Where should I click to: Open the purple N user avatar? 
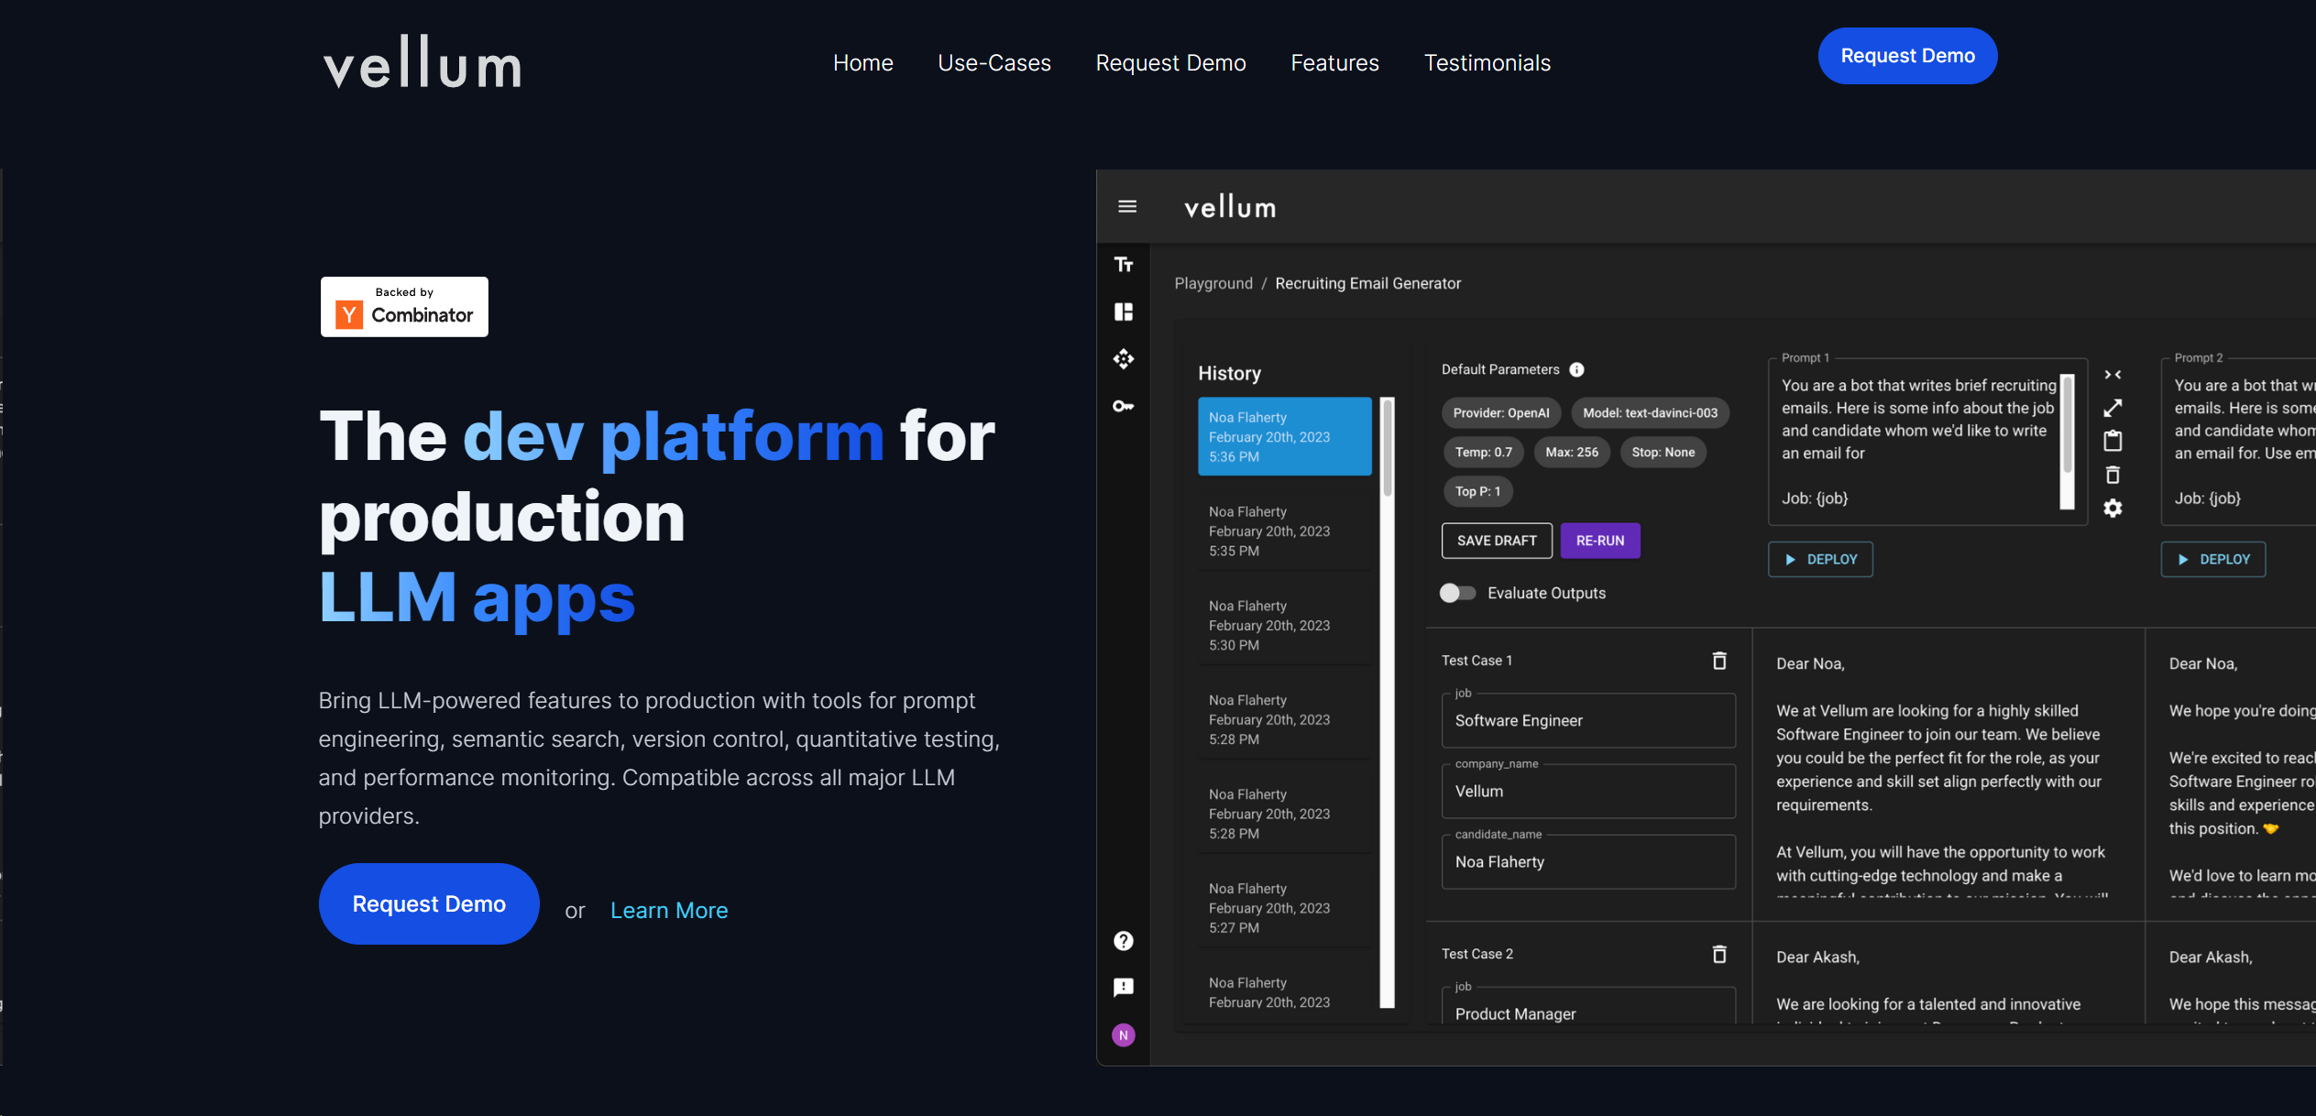1124,1035
